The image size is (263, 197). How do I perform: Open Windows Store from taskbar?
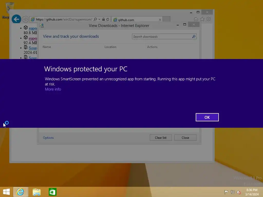click(52, 192)
